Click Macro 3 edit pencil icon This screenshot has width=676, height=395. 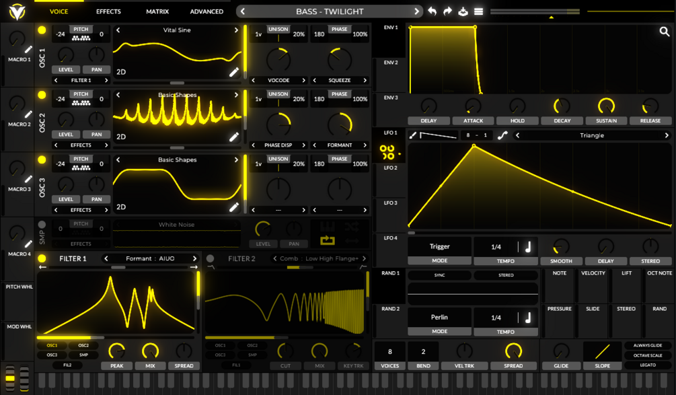pyautogui.click(x=28, y=178)
